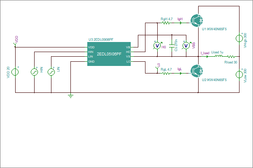The height and width of the screenshot is (168, 253).
Task: Click the VDD pin on the driver IC
Action: tap(91, 47)
